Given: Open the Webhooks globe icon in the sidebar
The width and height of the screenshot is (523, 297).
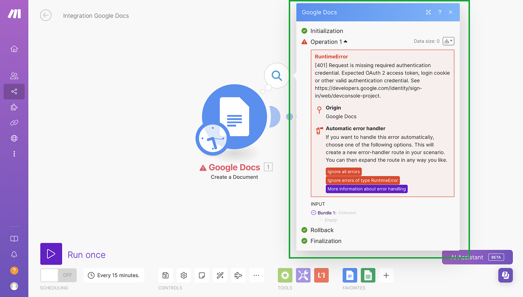Looking at the screenshot, I should tap(14, 138).
